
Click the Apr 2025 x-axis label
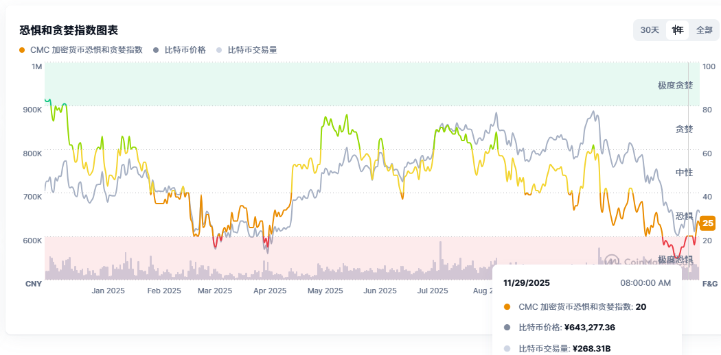[270, 291]
